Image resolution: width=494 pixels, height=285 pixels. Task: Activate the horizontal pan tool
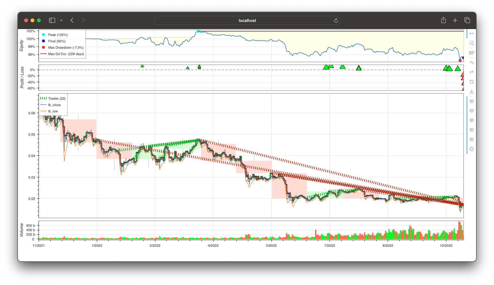click(472, 33)
